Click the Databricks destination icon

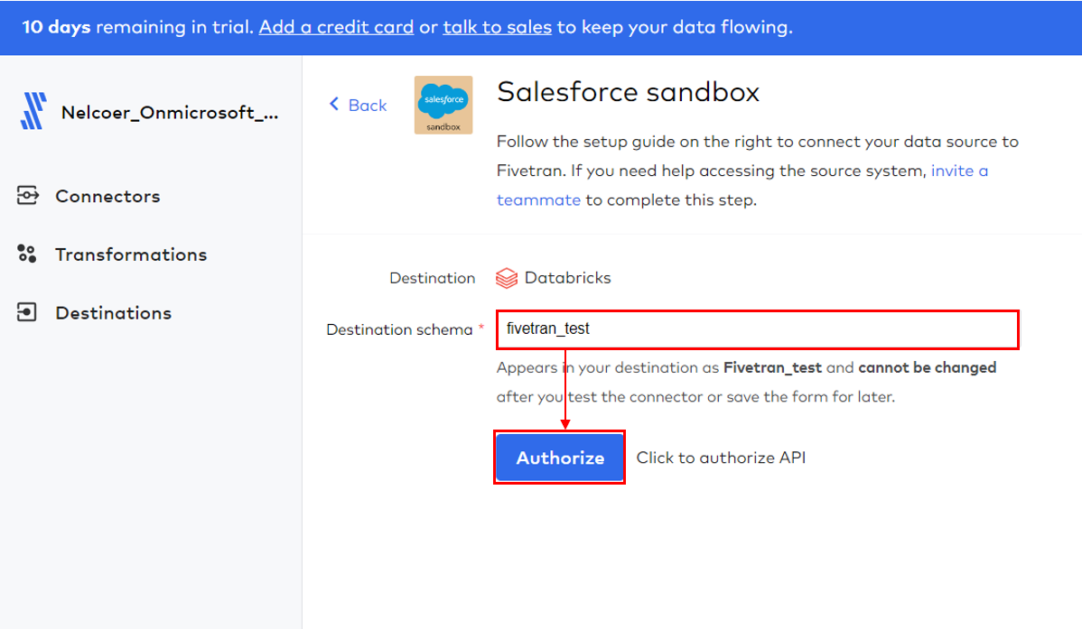click(507, 278)
